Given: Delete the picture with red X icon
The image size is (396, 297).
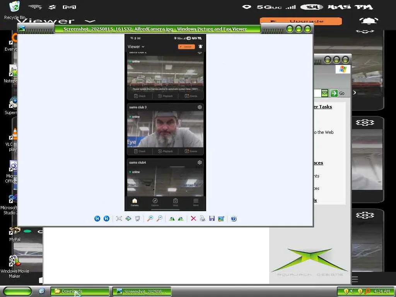Looking at the screenshot, I should coord(193,218).
